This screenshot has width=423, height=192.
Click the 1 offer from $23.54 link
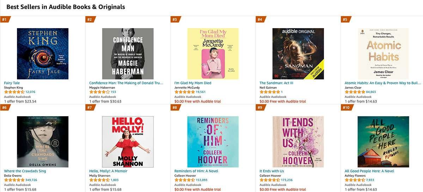coord(20,101)
